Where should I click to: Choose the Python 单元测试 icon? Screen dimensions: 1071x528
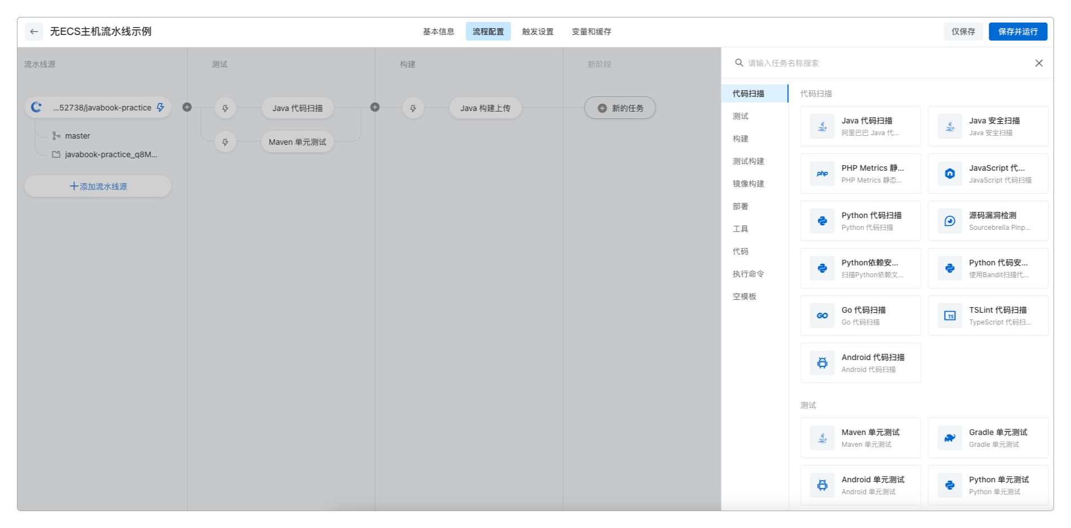950,485
